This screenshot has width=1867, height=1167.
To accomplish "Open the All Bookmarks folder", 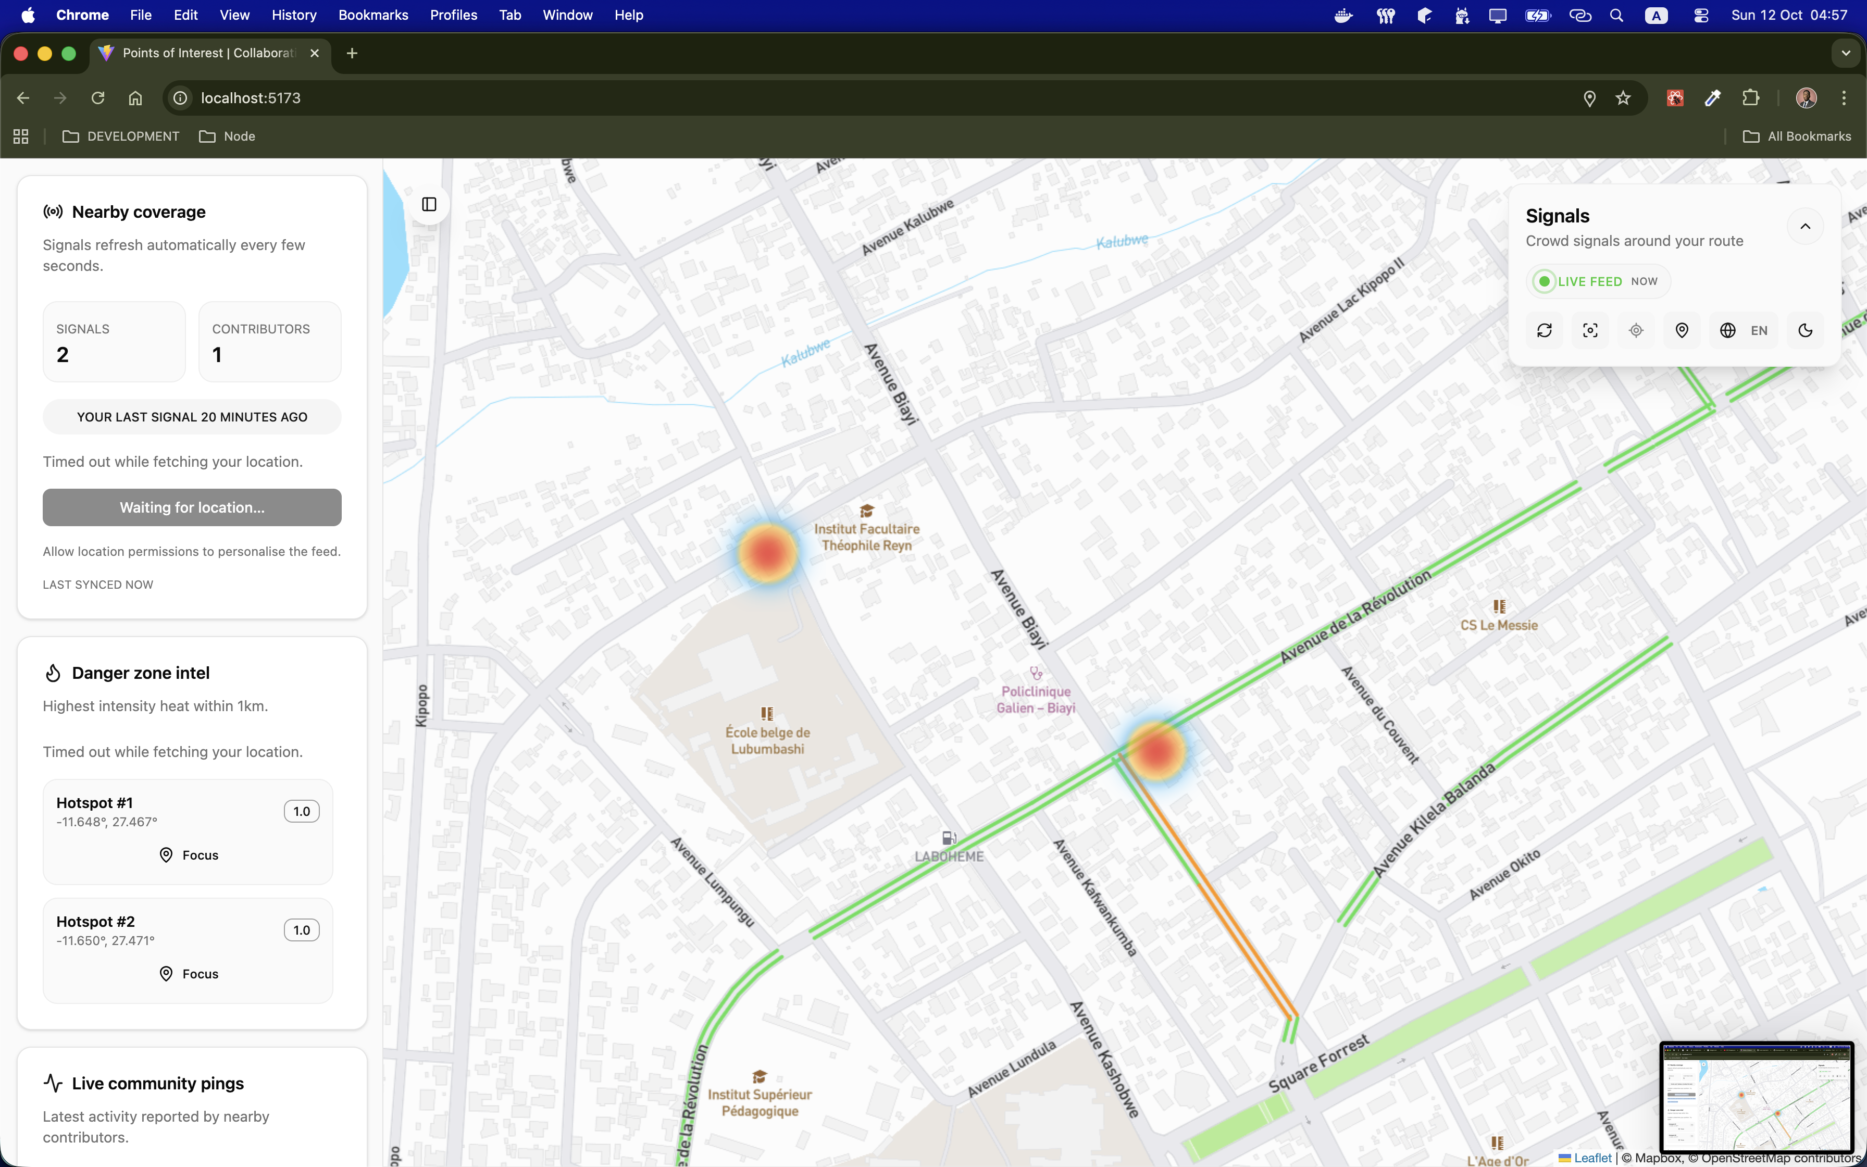I will coord(1797,136).
